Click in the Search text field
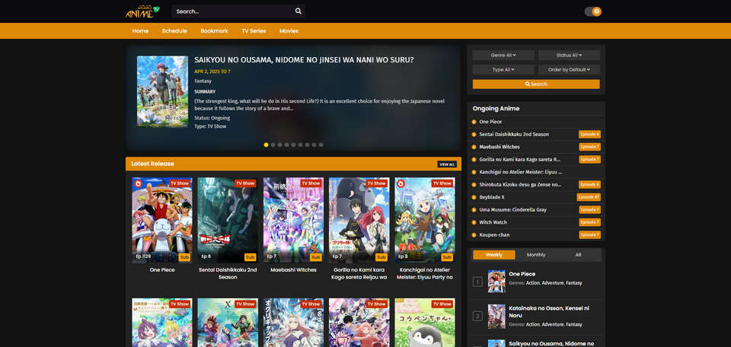731x347 pixels. pos(233,11)
